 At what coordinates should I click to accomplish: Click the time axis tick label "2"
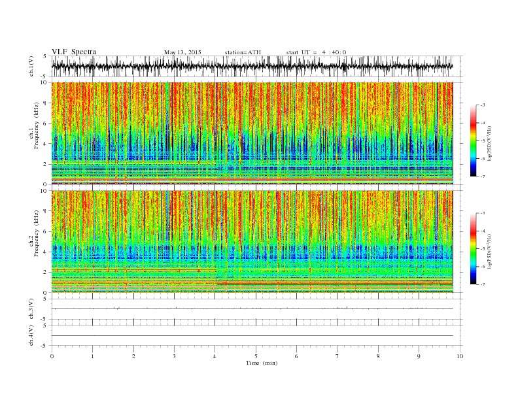point(133,356)
